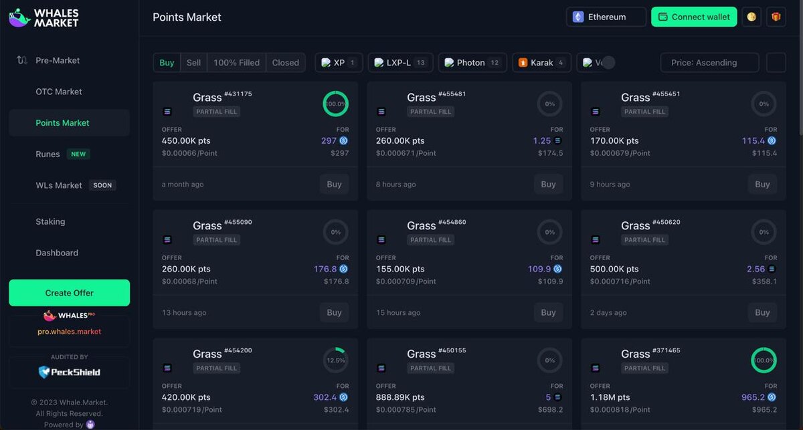This screenshot has height=430, width=803.
Task: Click the empty square button beside sort dropdown
Action: 776,62
